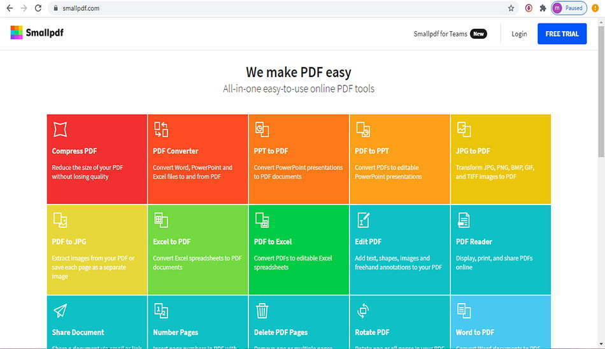This screenshot has width=605, height=349.
Task: Open the Rotate PDF icon
Action: pos(363,311)
